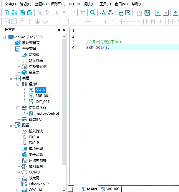Image resolution: width=179 pixels, height=192 pixels.
Task: Open EXP-A expansion configuration
Action: (x=34, y=137)
